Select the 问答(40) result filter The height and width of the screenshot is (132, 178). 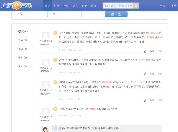point(22,31)
